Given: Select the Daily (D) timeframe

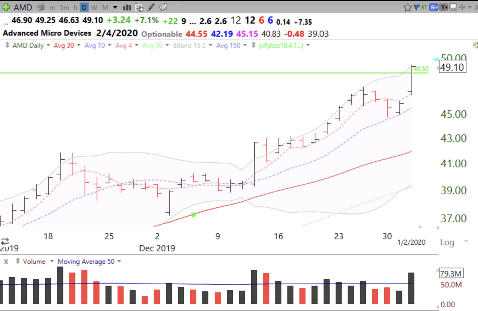Looking at the screenshot, I should (x=84, y=7).
